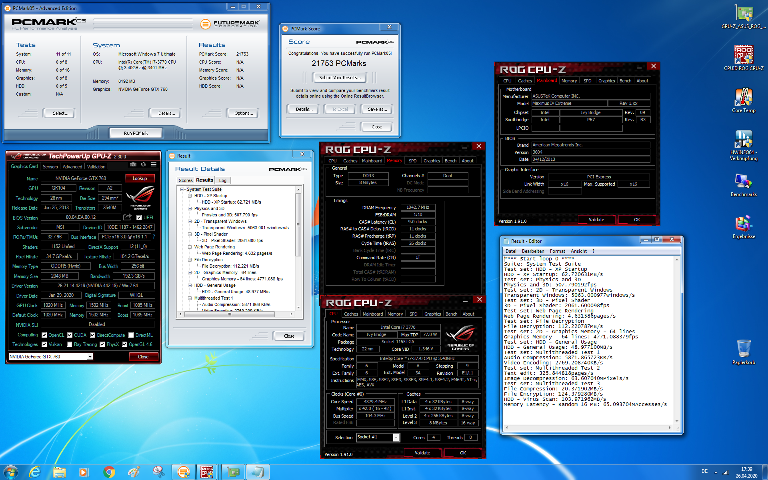Click Run PCMark button
This screenshot has height=480, width=768.
click(x=136, y=133)
